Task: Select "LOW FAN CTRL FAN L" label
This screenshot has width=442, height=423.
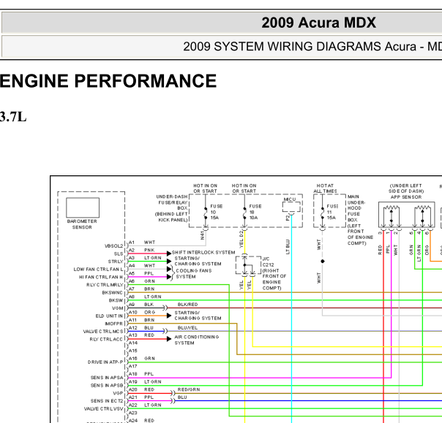Action: 98,270
